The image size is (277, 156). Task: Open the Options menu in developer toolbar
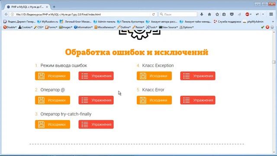click(x=187, y=27)
